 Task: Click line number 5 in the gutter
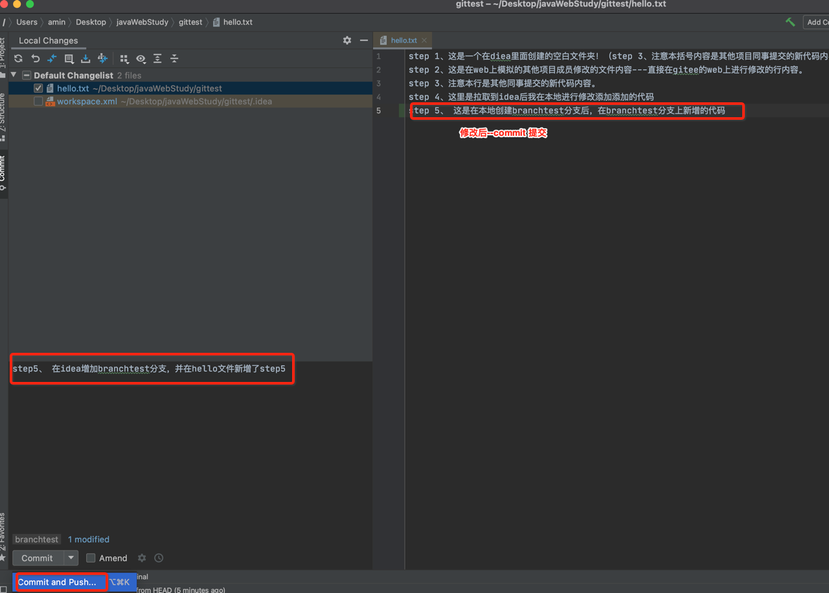pyautogui.click(x=379, y=111)
